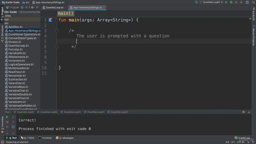Screen dimensions: 256x144
Task: Open the 2: Structure tool window stripe
Action: point(2,34)
